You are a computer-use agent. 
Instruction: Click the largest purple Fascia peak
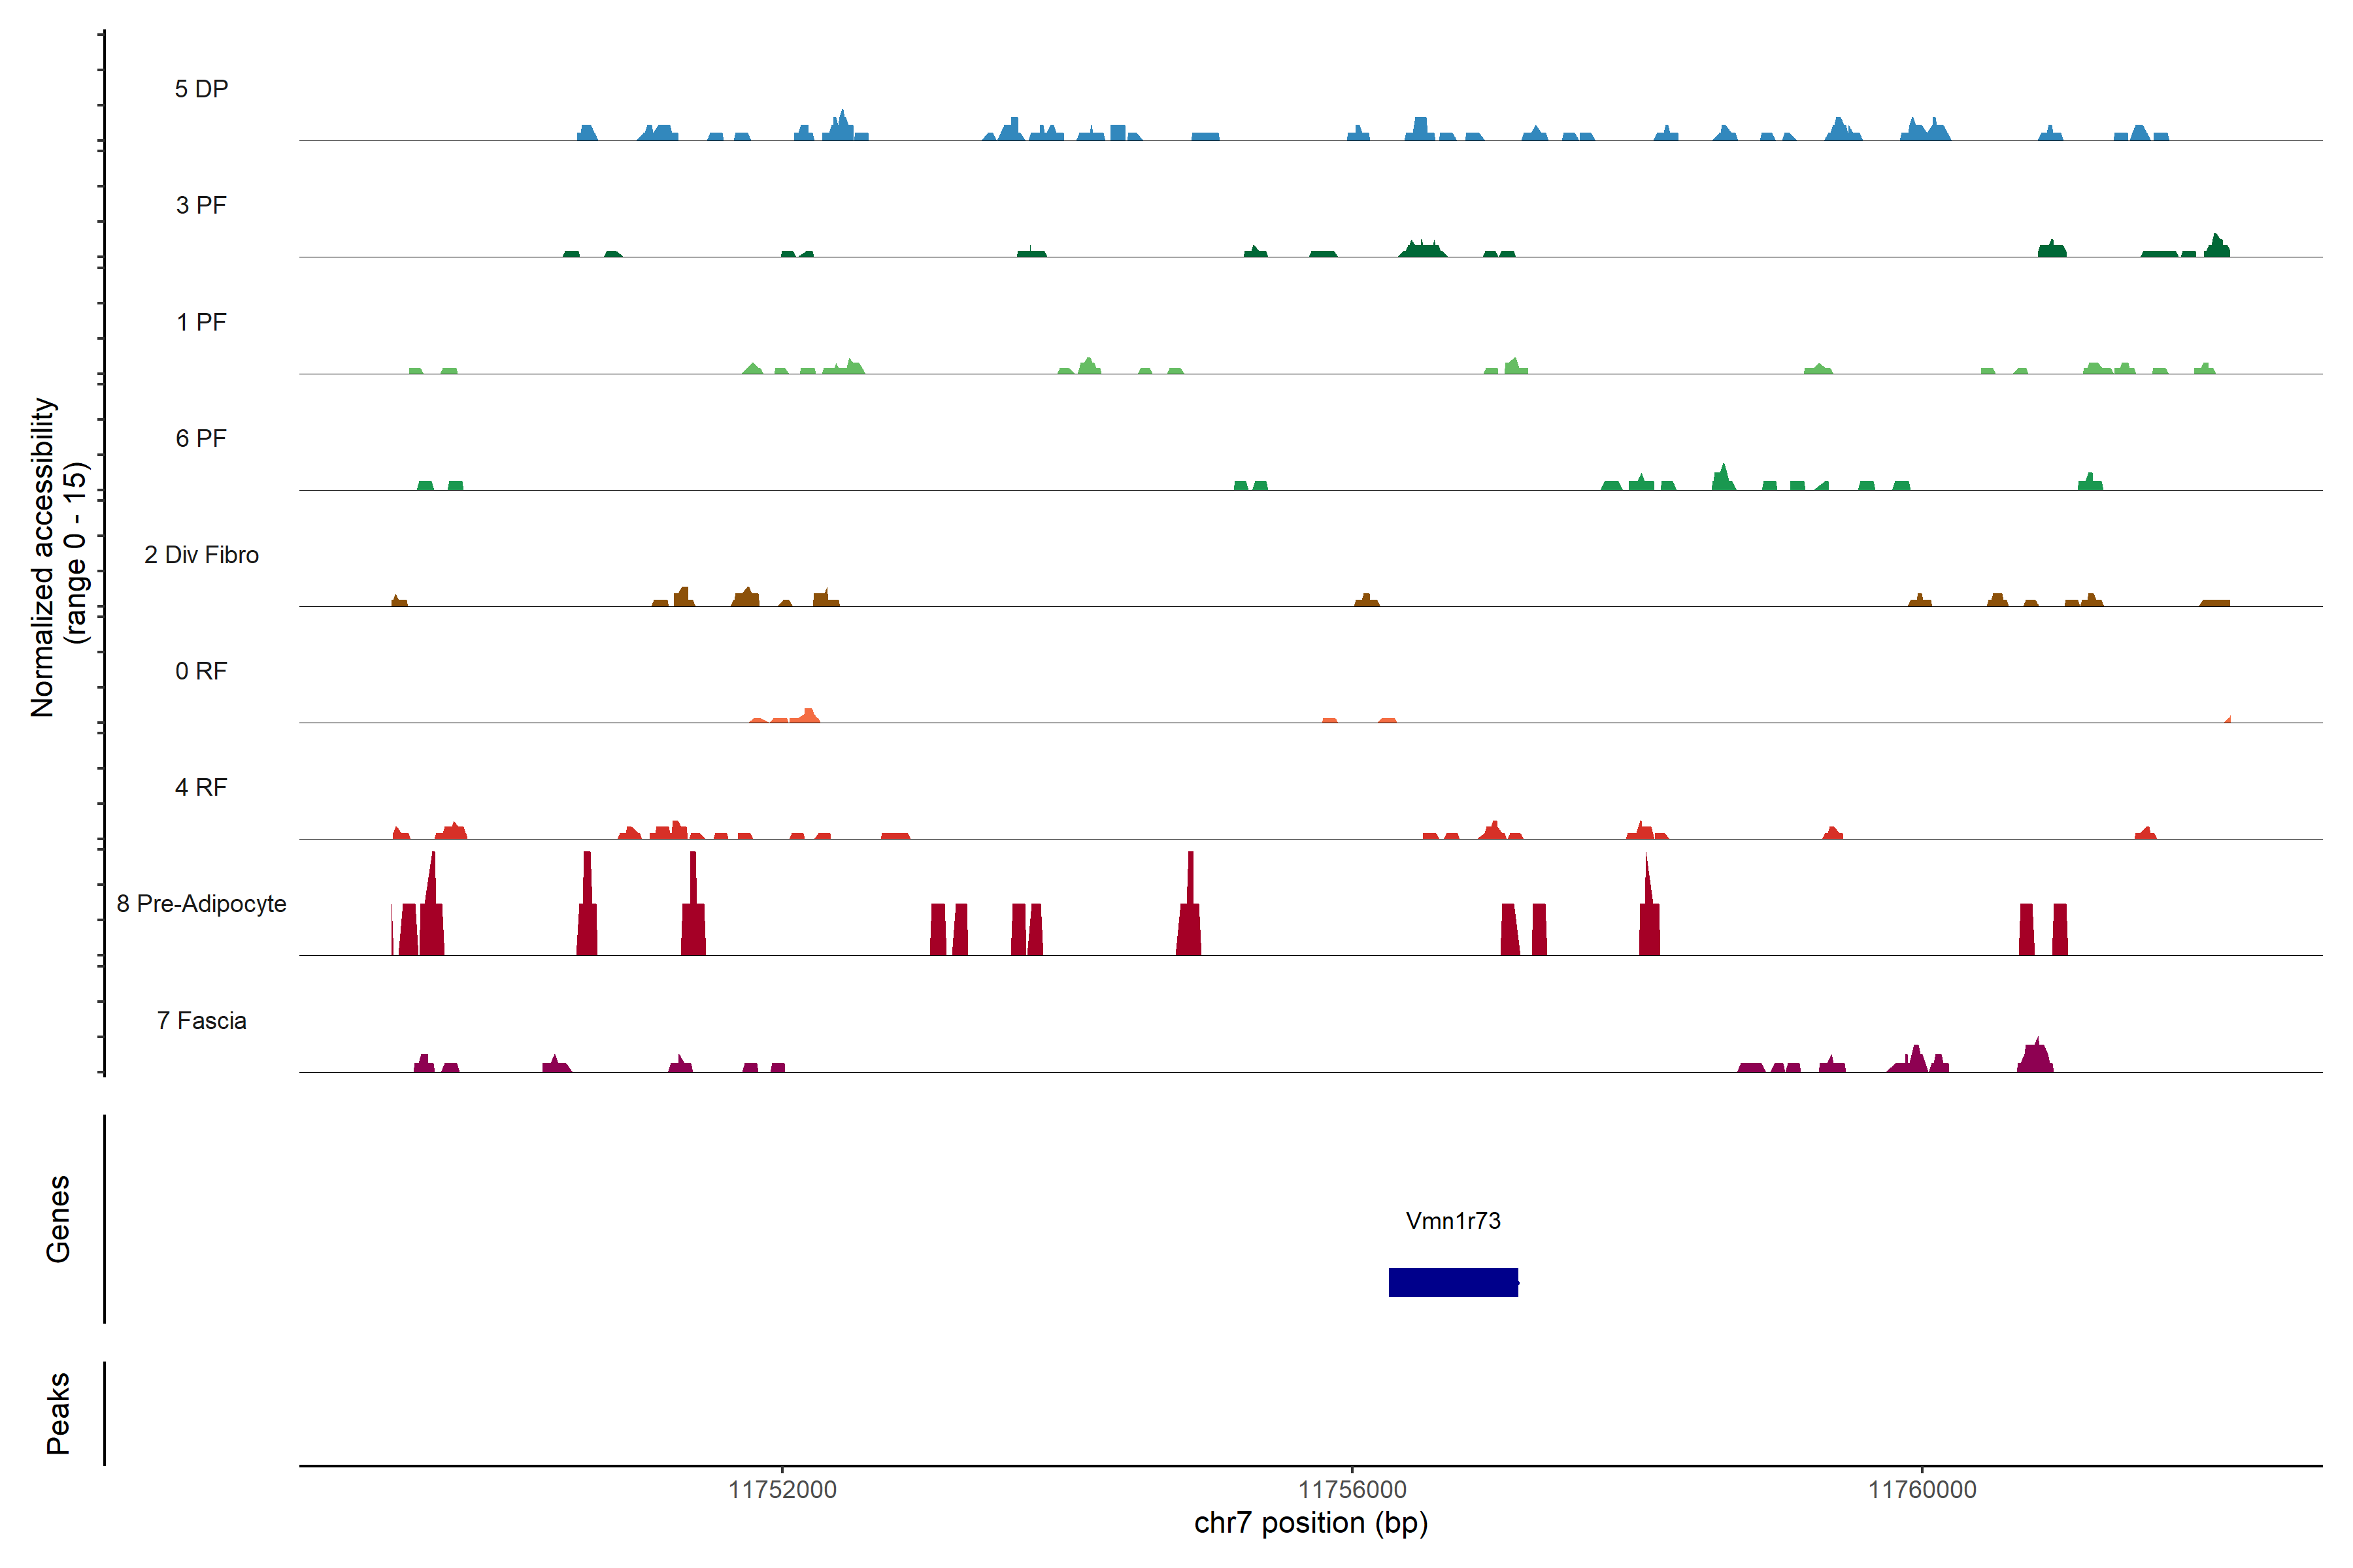tap(2035, 1058)
